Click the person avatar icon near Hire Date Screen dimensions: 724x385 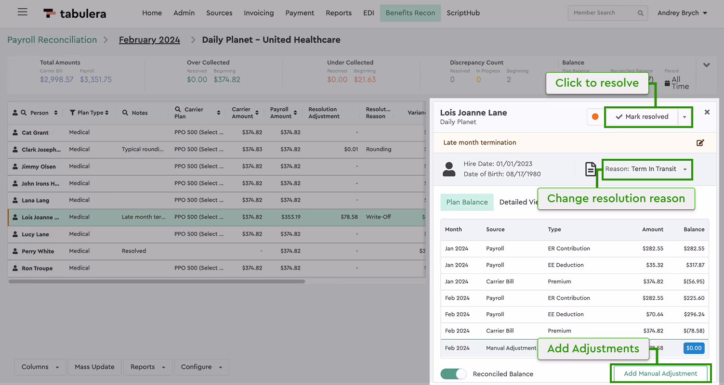tap(449, 169)
